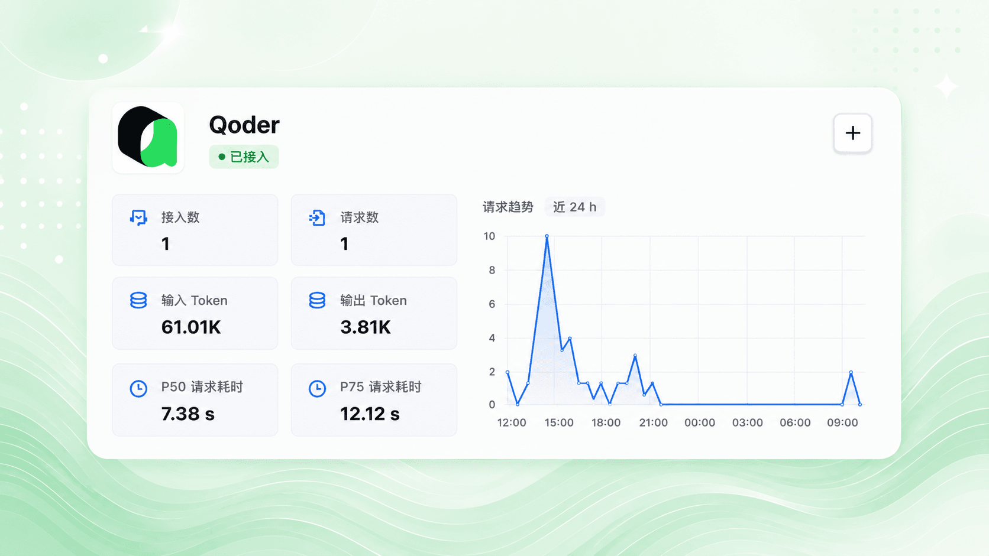Open the Qoder logo thumbnail

[x=148, y=138]
